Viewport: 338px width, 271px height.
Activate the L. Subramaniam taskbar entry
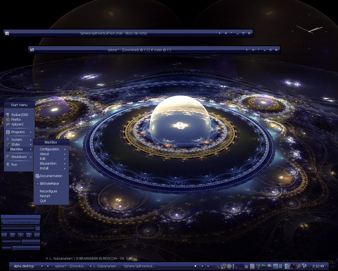[105, 266]
